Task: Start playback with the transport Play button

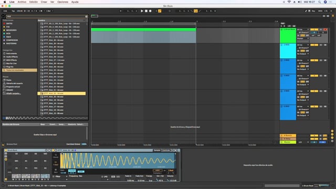Action: click(142, 11)
